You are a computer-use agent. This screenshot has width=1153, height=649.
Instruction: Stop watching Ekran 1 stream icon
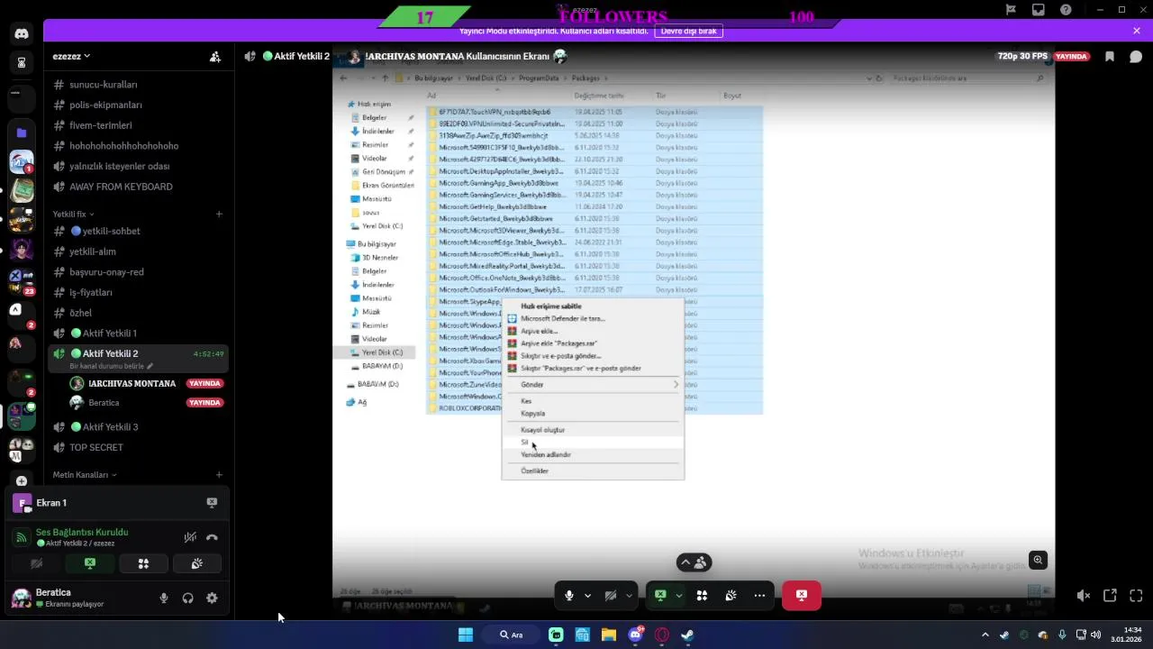click(212, 503)
